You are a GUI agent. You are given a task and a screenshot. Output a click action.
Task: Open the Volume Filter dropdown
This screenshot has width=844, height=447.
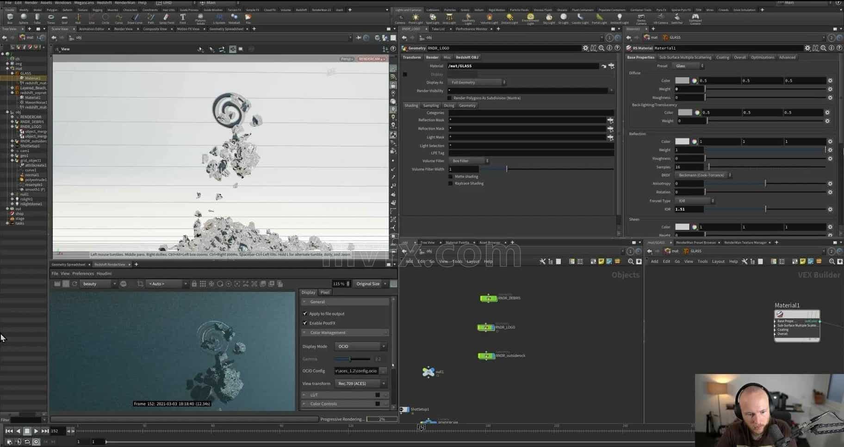pos(469,161)
